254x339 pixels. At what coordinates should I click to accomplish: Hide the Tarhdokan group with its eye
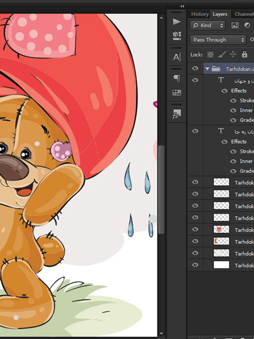click(x=195, y=68)
